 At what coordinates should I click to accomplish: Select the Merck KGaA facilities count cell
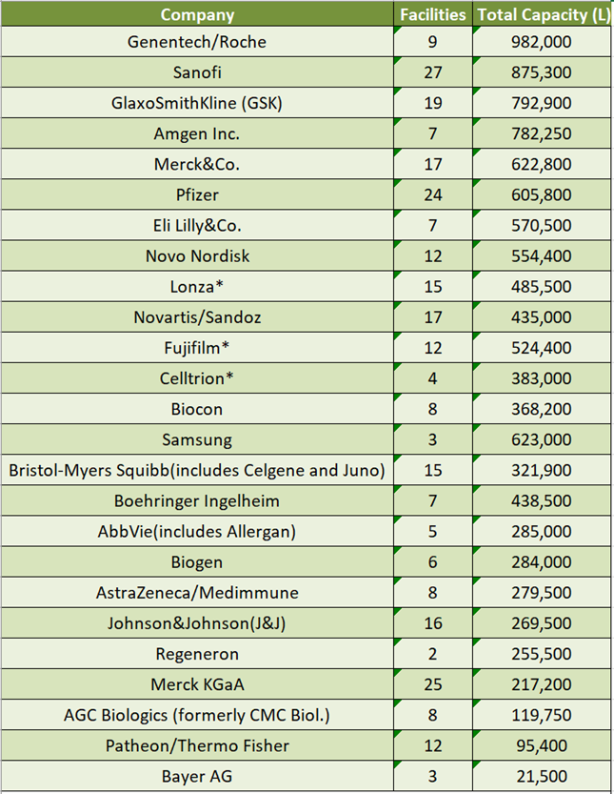pos(432,684)
